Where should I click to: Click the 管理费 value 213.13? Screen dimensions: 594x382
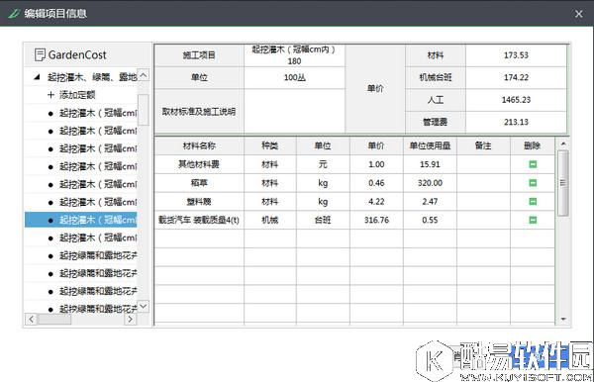(x=516, y=122)
